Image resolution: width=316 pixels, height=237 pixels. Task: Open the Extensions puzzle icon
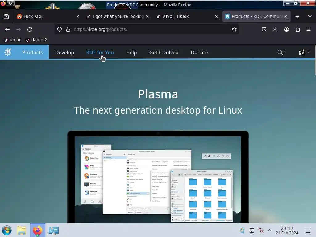point(297,29)
